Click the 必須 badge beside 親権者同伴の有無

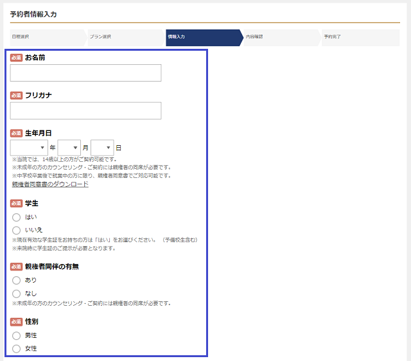pos(16,267)
